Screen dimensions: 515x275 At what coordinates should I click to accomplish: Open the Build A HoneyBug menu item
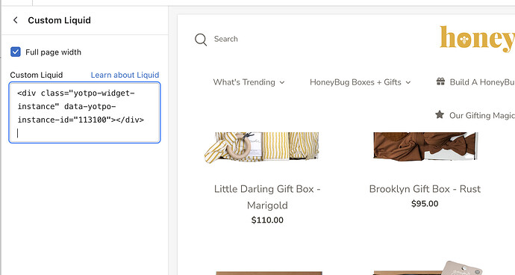tap(482, 82)
